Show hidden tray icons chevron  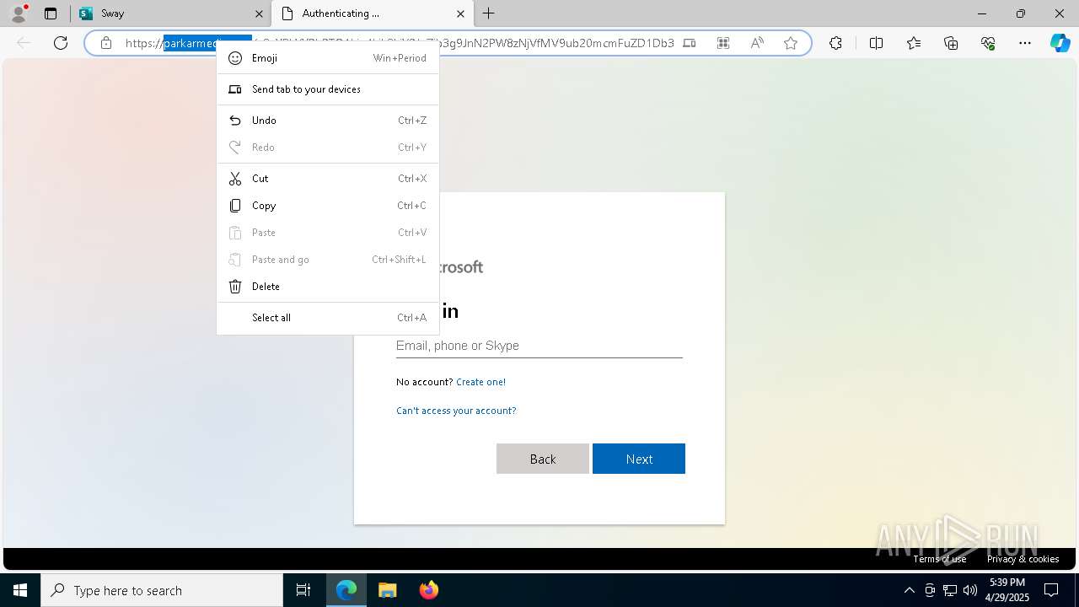pyautogui.click(x=909, y=590)
